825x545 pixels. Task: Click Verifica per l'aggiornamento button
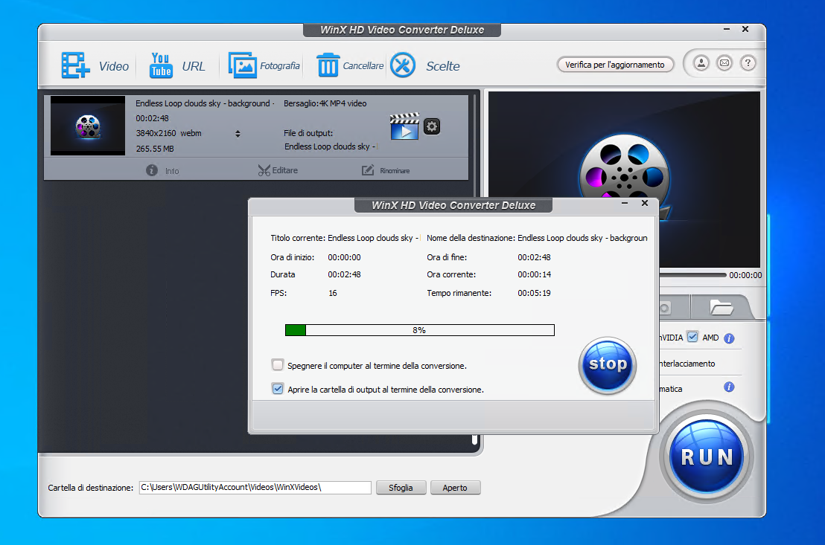click(615, 65)
